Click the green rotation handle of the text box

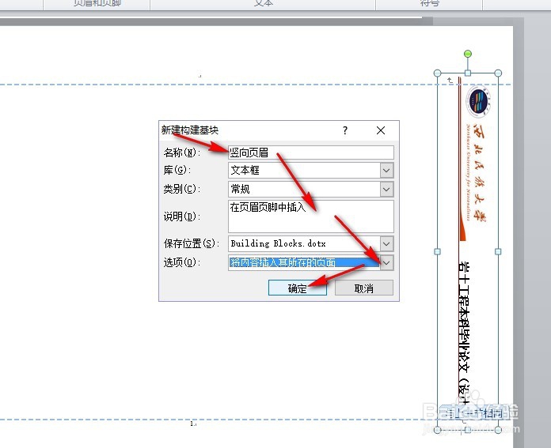(x=468, y=54)
